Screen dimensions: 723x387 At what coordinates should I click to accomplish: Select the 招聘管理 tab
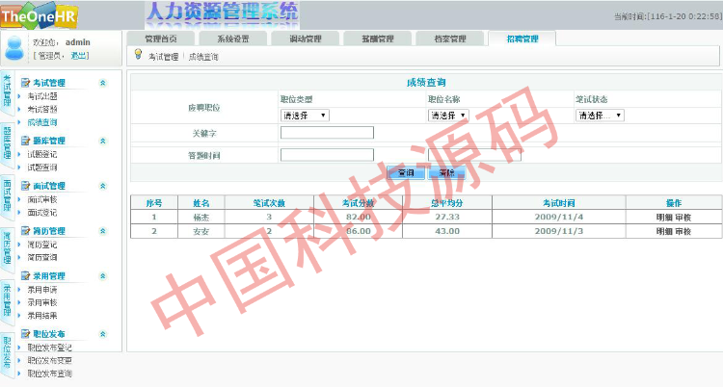522,39
